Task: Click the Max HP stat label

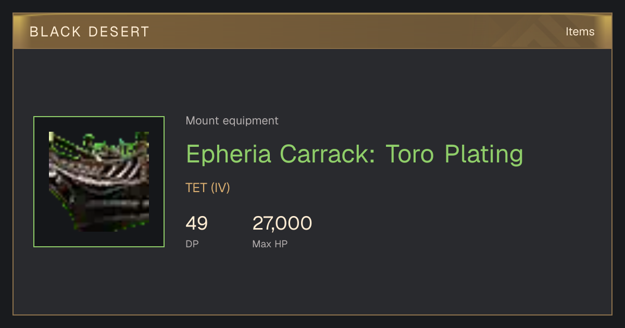Action: [x=270, y=244]
